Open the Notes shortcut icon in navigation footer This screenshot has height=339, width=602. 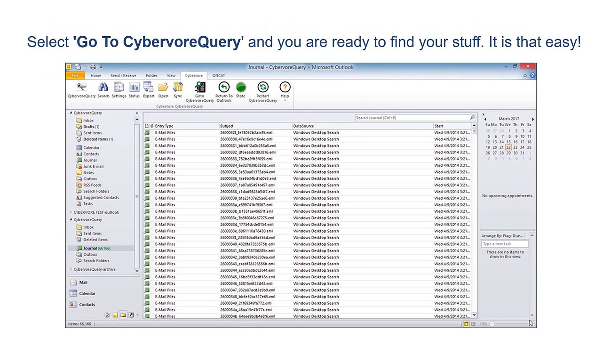click(x=115, y=315)
